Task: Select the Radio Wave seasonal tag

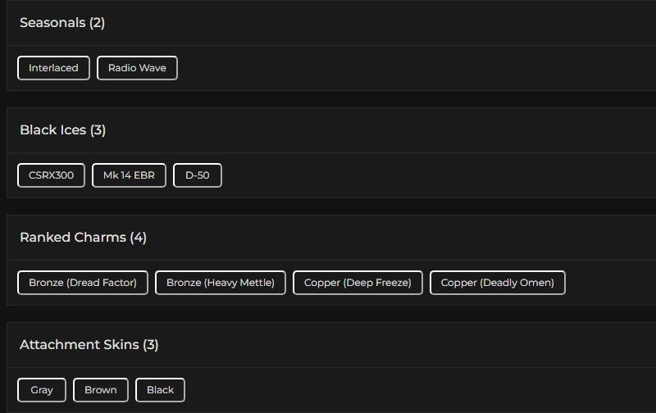Action: [x=137, y=68]
